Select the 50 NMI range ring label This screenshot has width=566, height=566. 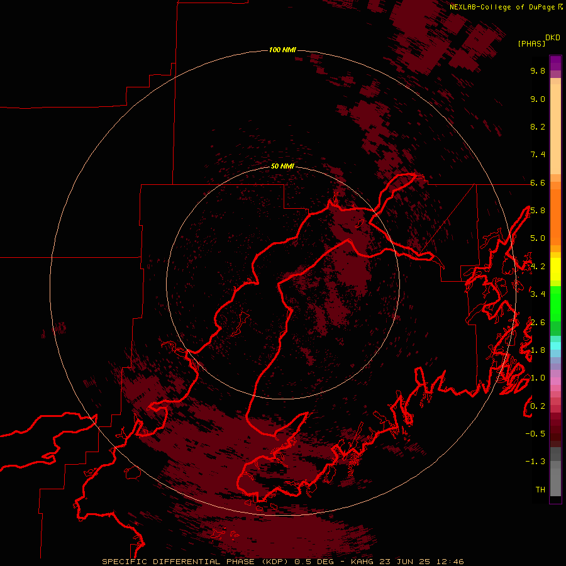(x=282, y=166)
